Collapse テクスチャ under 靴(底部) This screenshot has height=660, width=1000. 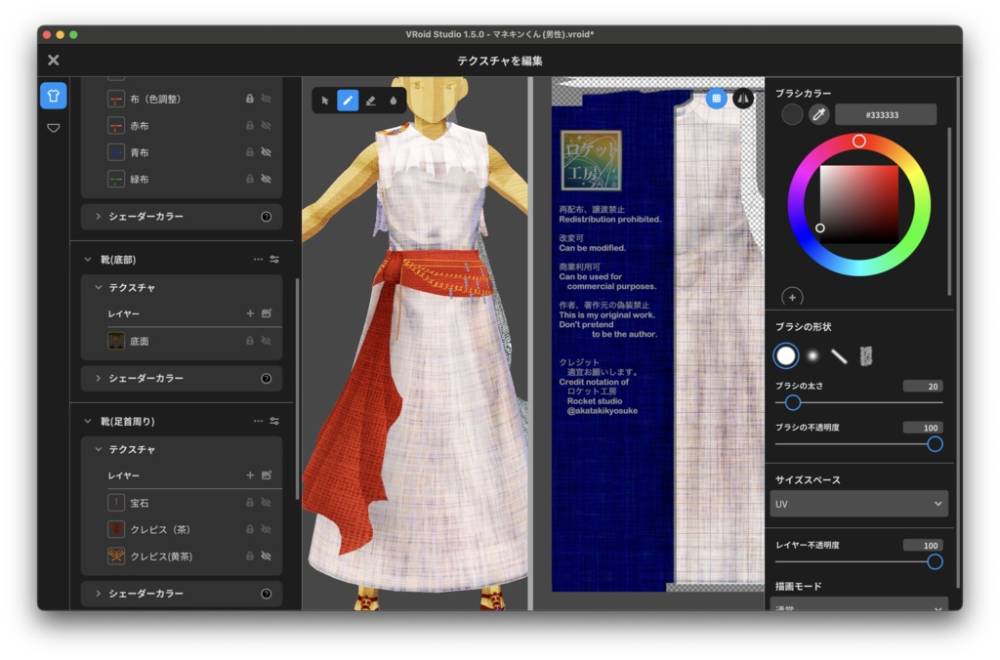pyautogui.click(x=99, y=288)
